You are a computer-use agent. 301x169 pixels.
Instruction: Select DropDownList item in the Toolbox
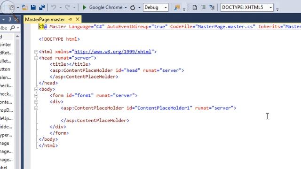tap(7, 110)
